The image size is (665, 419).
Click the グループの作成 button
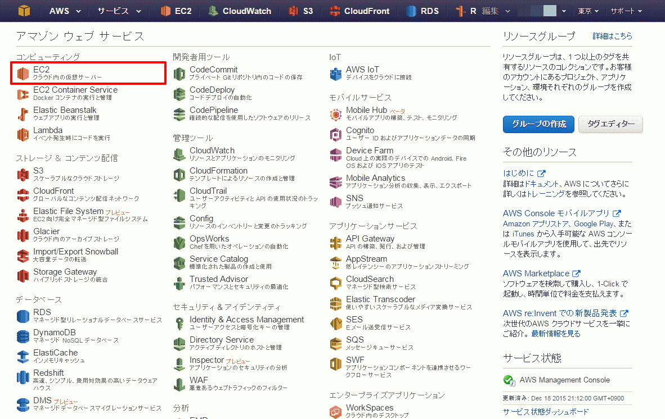[x=538, y=124]
